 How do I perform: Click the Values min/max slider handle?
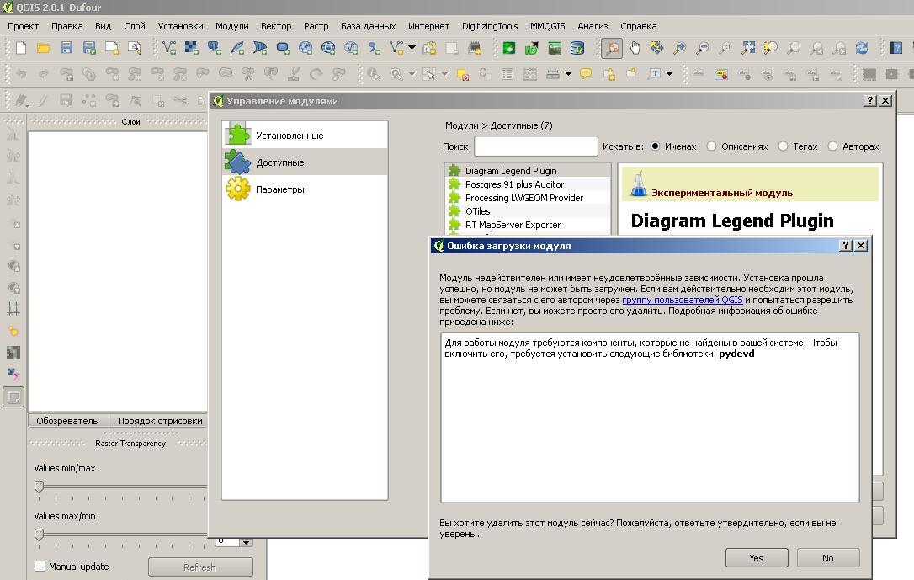tap(39, 487)
